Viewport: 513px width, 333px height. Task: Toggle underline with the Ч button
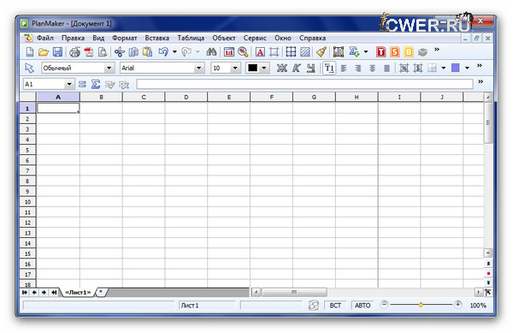pyautogui.click(x=310, y=68)
